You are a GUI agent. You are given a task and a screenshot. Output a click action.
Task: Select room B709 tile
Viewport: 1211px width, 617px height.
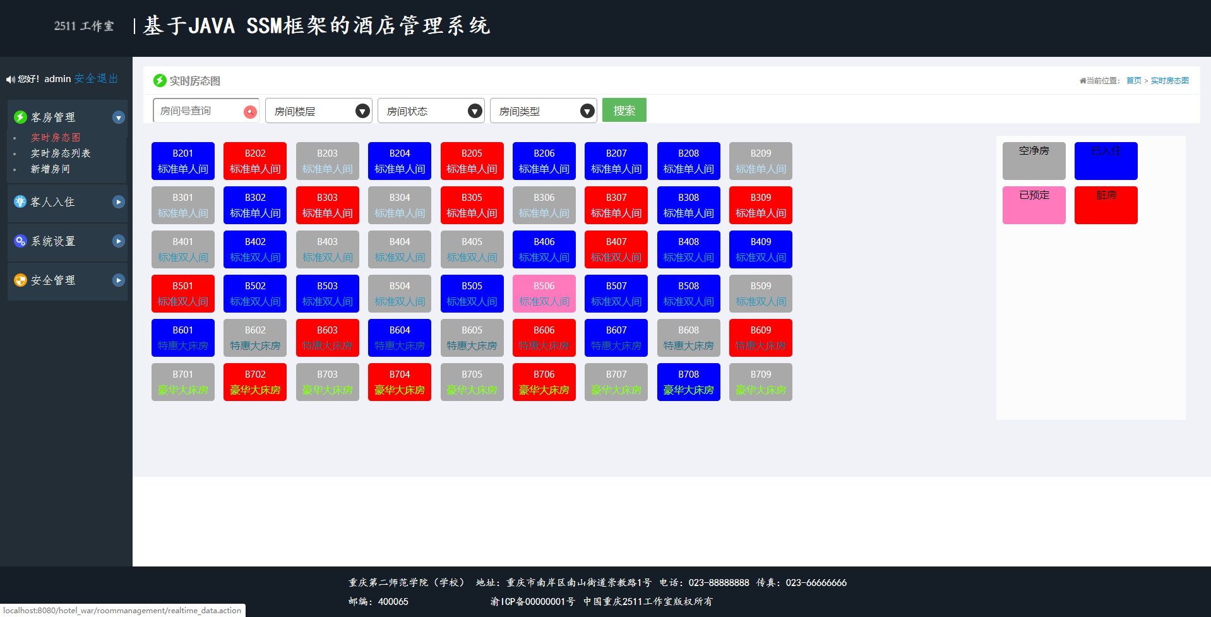tap(761, 382)
